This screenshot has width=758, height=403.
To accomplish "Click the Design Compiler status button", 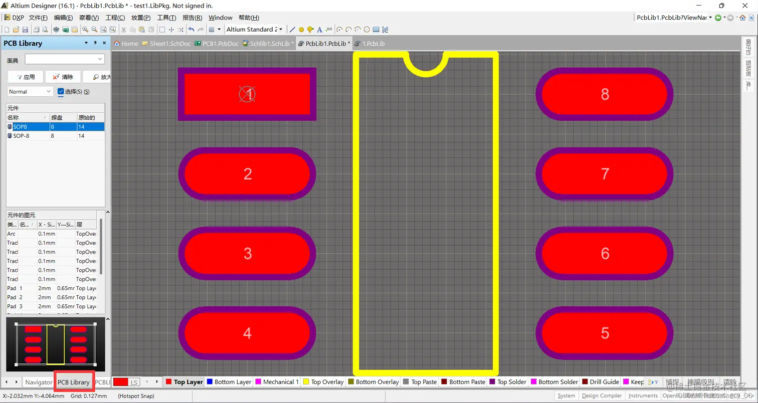I will click(x=602, y=396).
